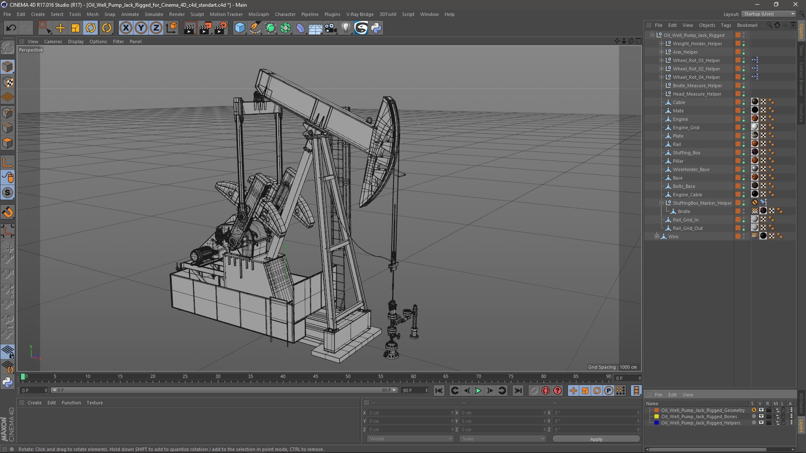Expand Wheel_Rot_03_Helper in object tree
The width and height of the screenshot is (806, 453).
click(662, 60)
